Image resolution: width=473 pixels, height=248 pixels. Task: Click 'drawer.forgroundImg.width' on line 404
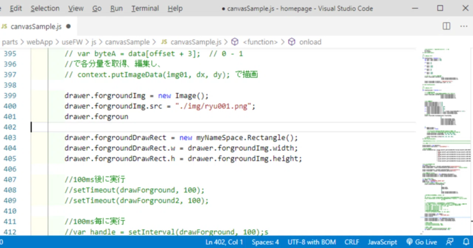241,148
